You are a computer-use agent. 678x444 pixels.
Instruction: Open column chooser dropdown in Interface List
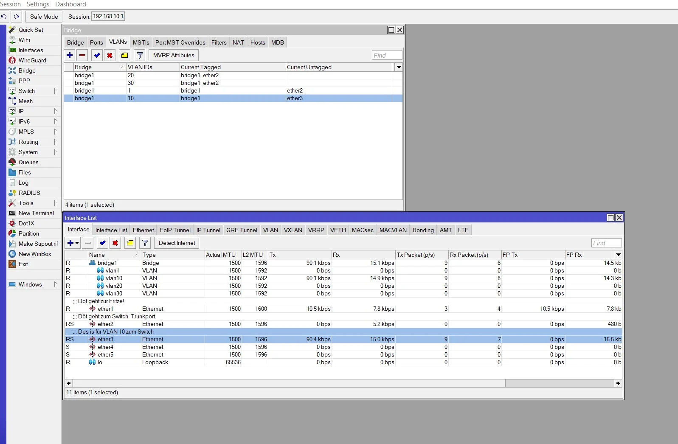618,255
